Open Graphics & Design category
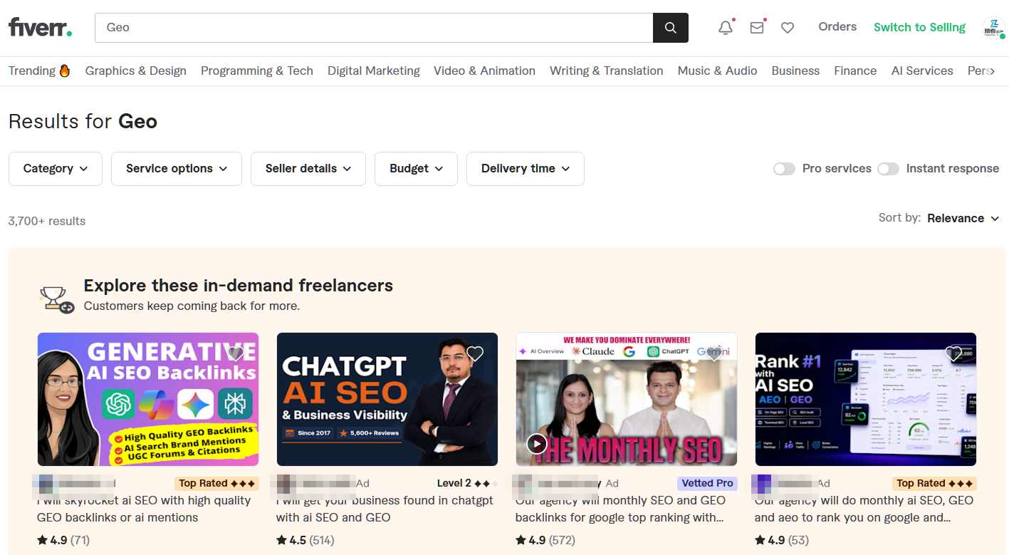Screen dimensions: 1009x555 tap(136, 71)
